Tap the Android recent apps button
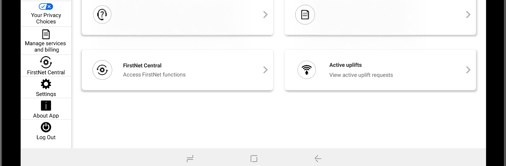The width and height of the screenshot is (506, 166). click(x=190, y=158)
